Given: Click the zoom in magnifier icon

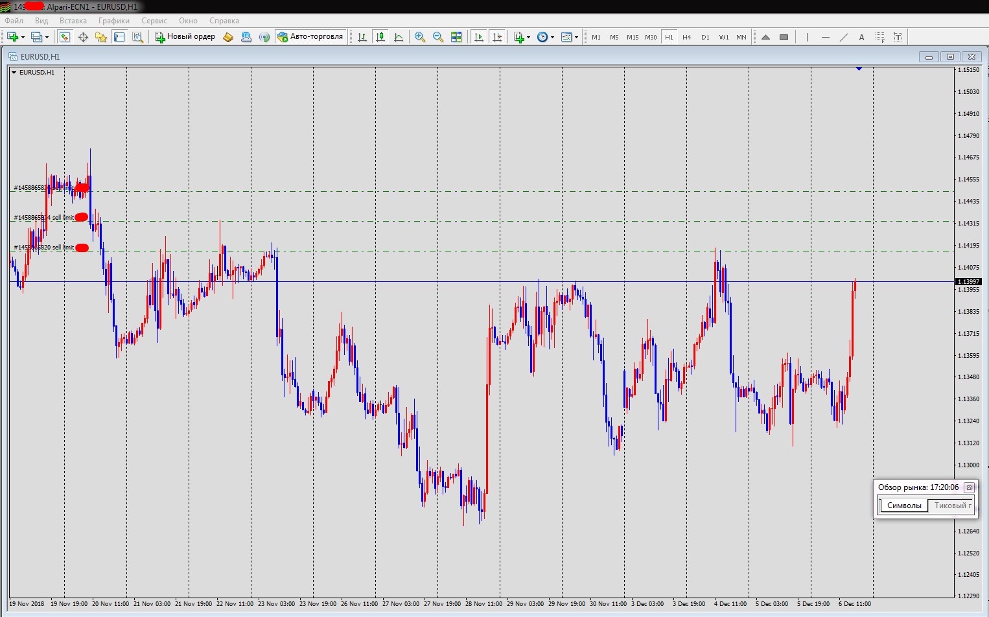Looking at the screenshot, I should 420,38.
